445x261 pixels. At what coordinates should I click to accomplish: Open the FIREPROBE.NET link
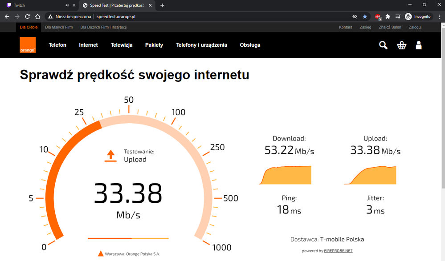338,251
